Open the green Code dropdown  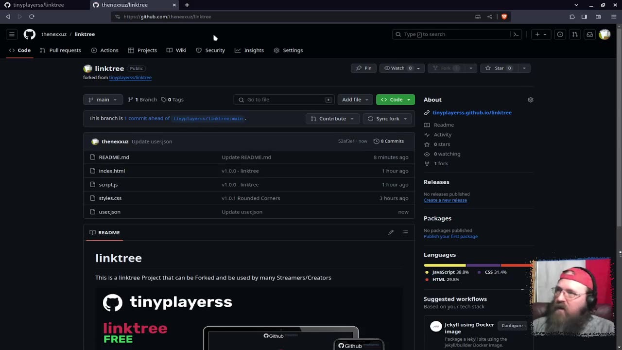[396, 100]
